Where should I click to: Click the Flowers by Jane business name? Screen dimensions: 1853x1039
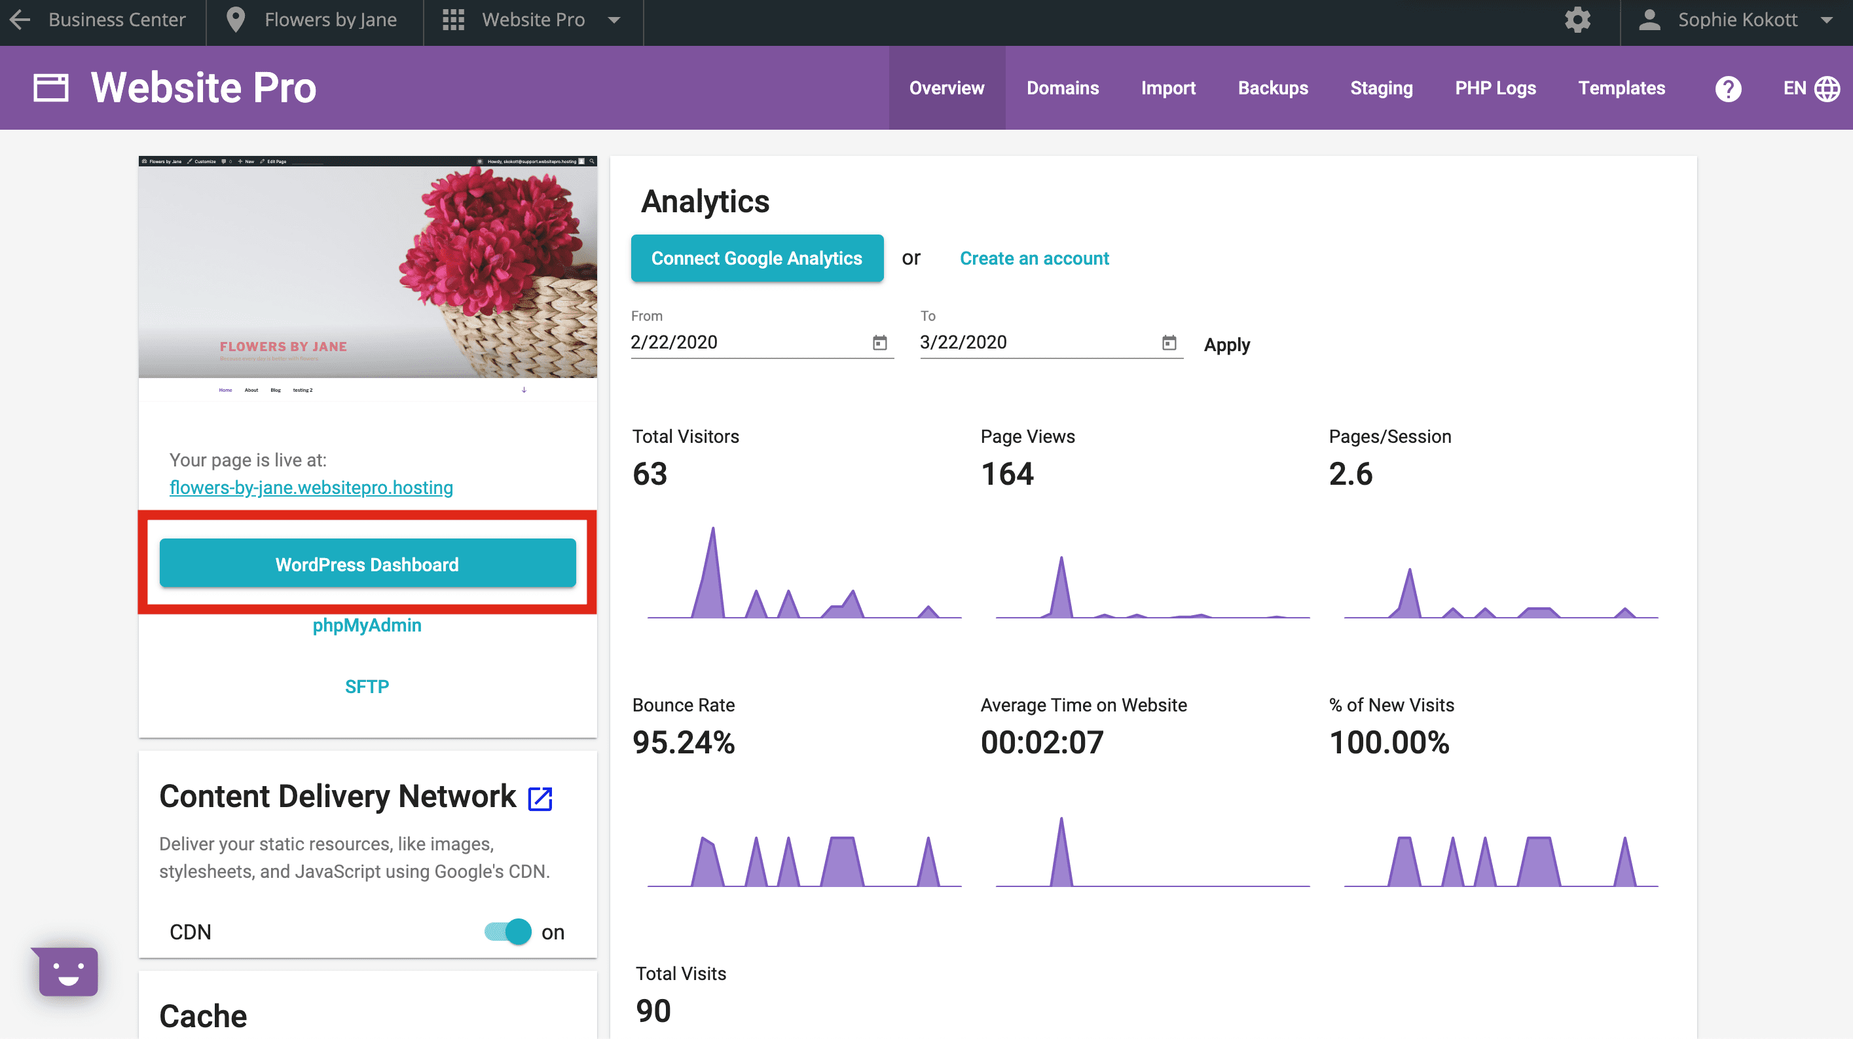[x=331, y=20]
